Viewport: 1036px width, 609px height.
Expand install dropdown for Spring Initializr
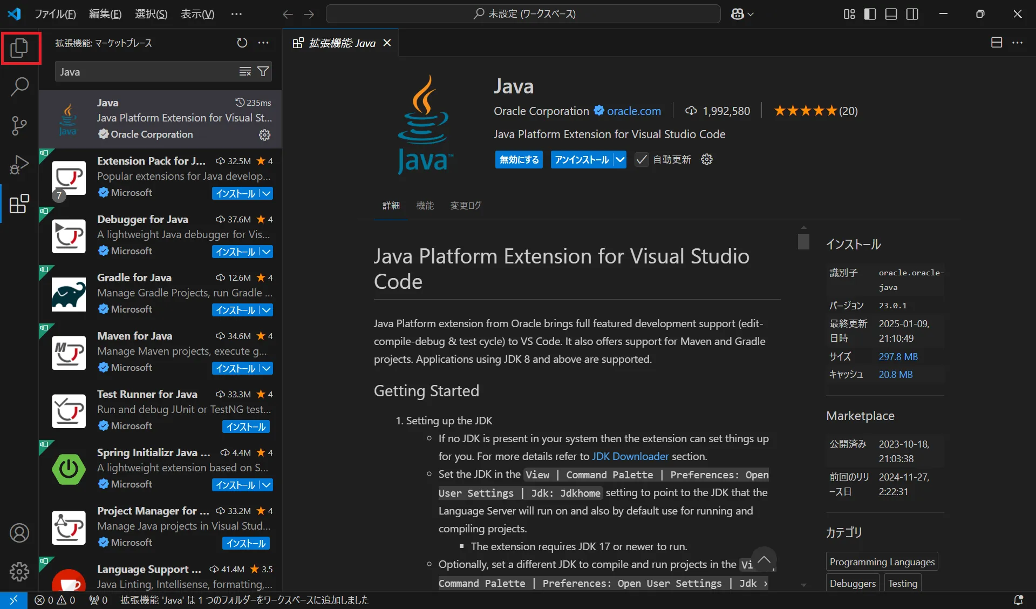tap(266, 485)
